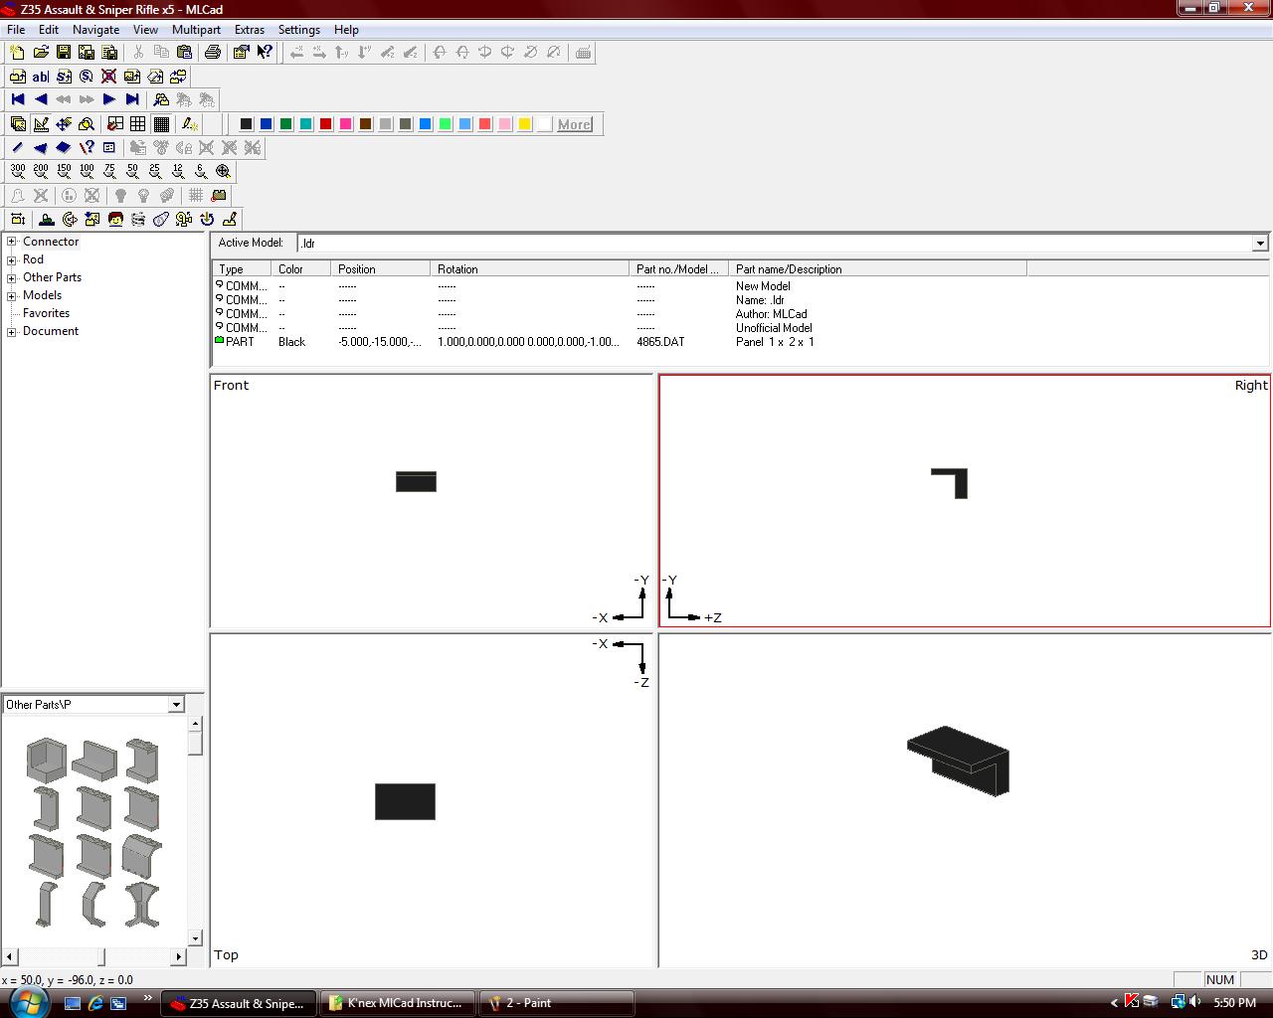Open the Navigate menu
Screen dimensions: 1273x1018
point(95,30)
